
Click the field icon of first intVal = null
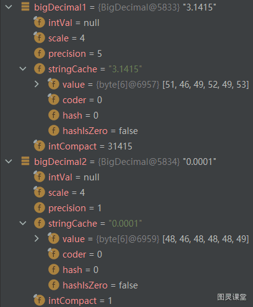click(x=39, y=22)
